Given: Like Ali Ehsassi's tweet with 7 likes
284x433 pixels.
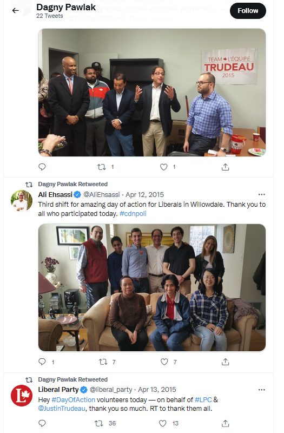Looking at the screenshot, I should pyautogui.click(x=164, y=362).
